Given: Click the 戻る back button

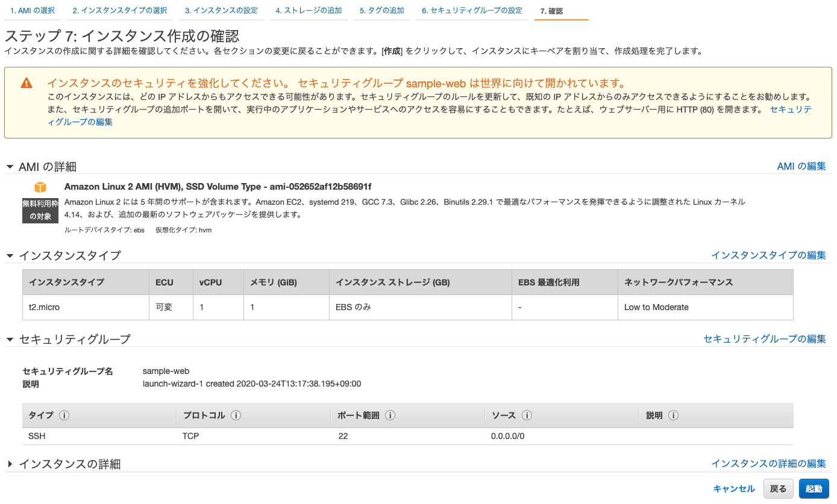Looking at the screenshot, I should pyautogui.click(x=778, y=489).
